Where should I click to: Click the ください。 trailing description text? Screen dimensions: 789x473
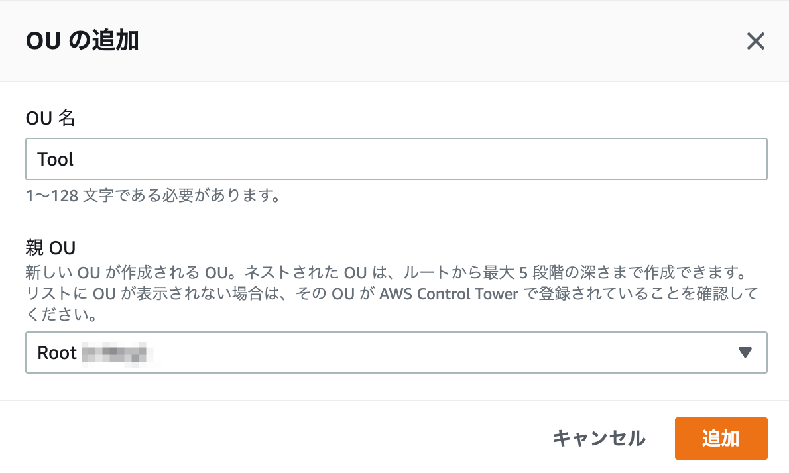pyautogui.click(x=62, y=315)
